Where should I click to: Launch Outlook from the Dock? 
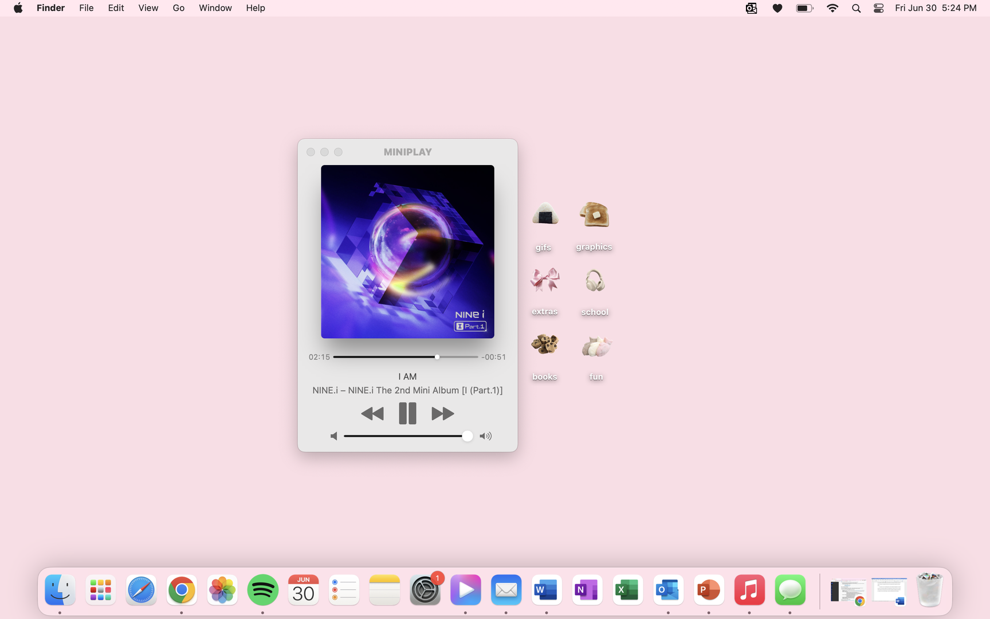(x=669, y=590)
